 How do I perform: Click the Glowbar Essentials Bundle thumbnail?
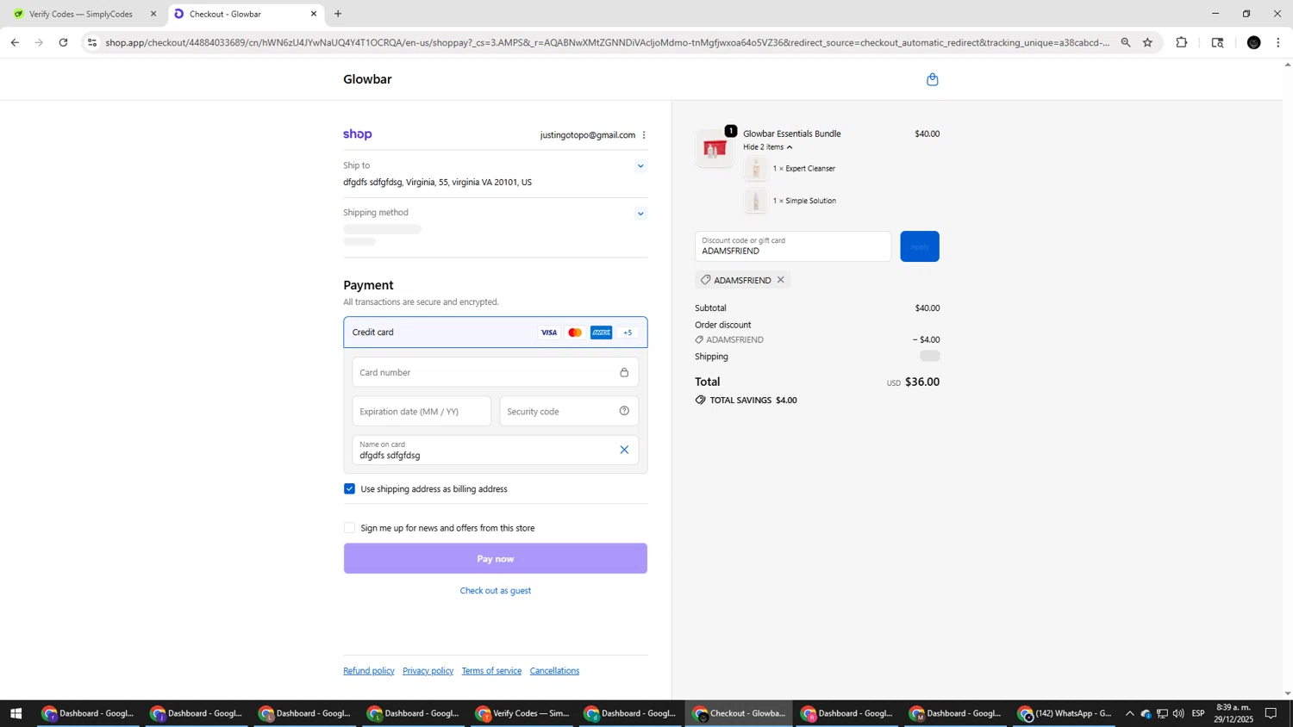(x=715, y=148)
